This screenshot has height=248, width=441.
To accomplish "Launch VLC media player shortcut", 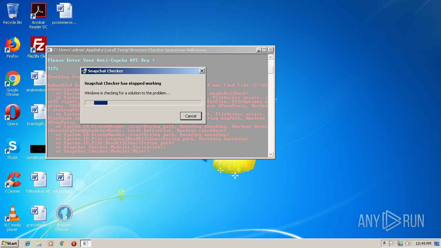I will [12, 218].
